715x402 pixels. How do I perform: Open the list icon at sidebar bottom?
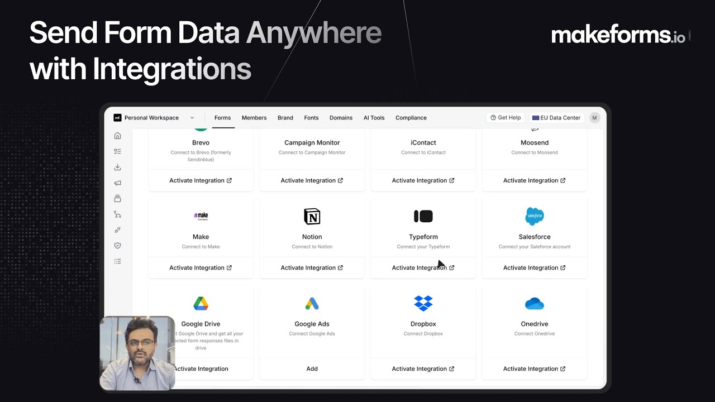(117, 261)
